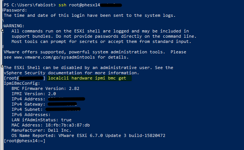Click the redacted IPv4 Subnet value
244x150 pixels.
coord(63,109)
